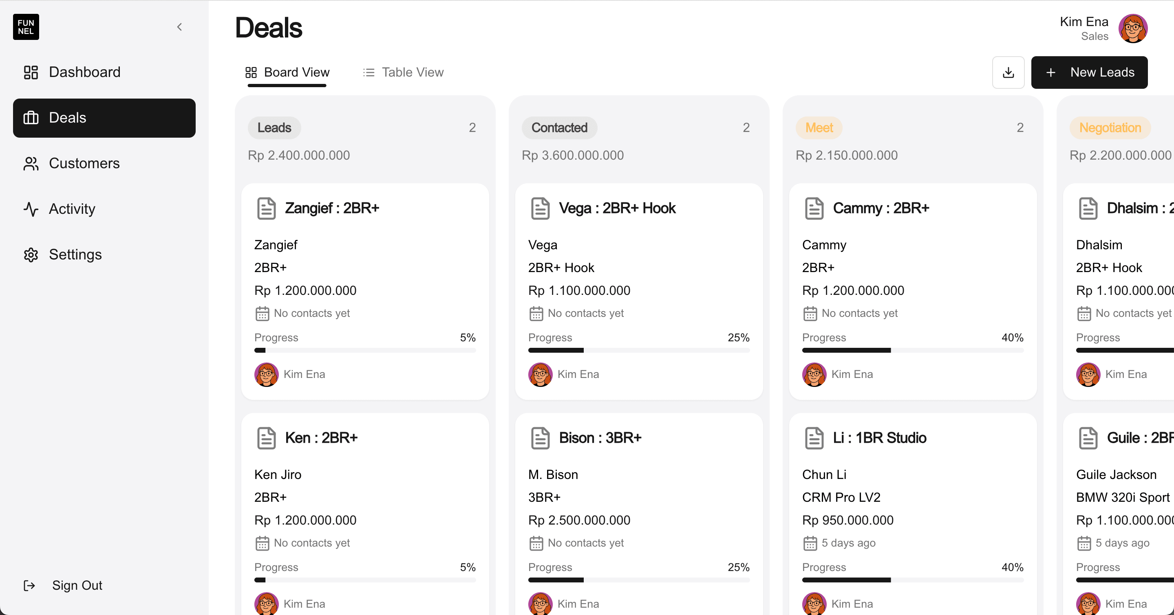Click the New Leads button

1089,72
